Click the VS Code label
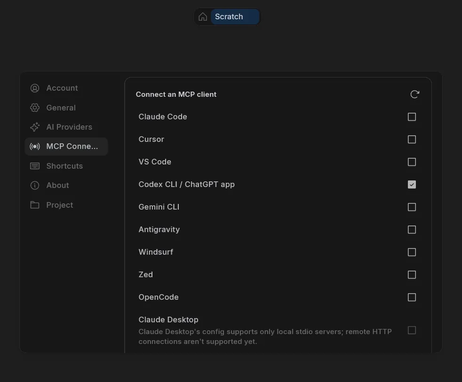The image size is (462, 382). click(155, 162)
